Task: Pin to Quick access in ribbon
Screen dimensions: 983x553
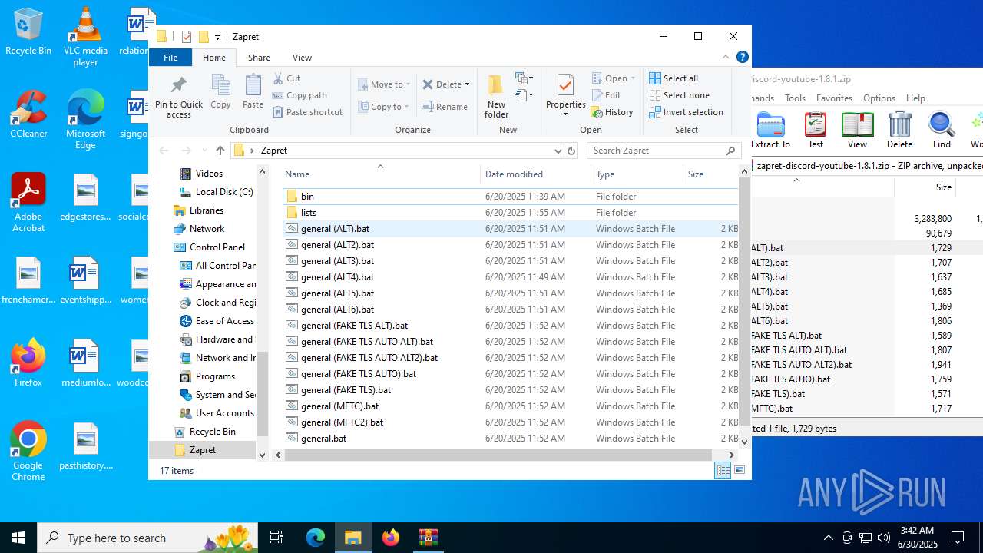Action: pos(179,97)
